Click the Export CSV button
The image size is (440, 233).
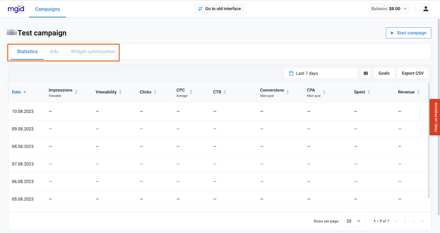(412, 73)
